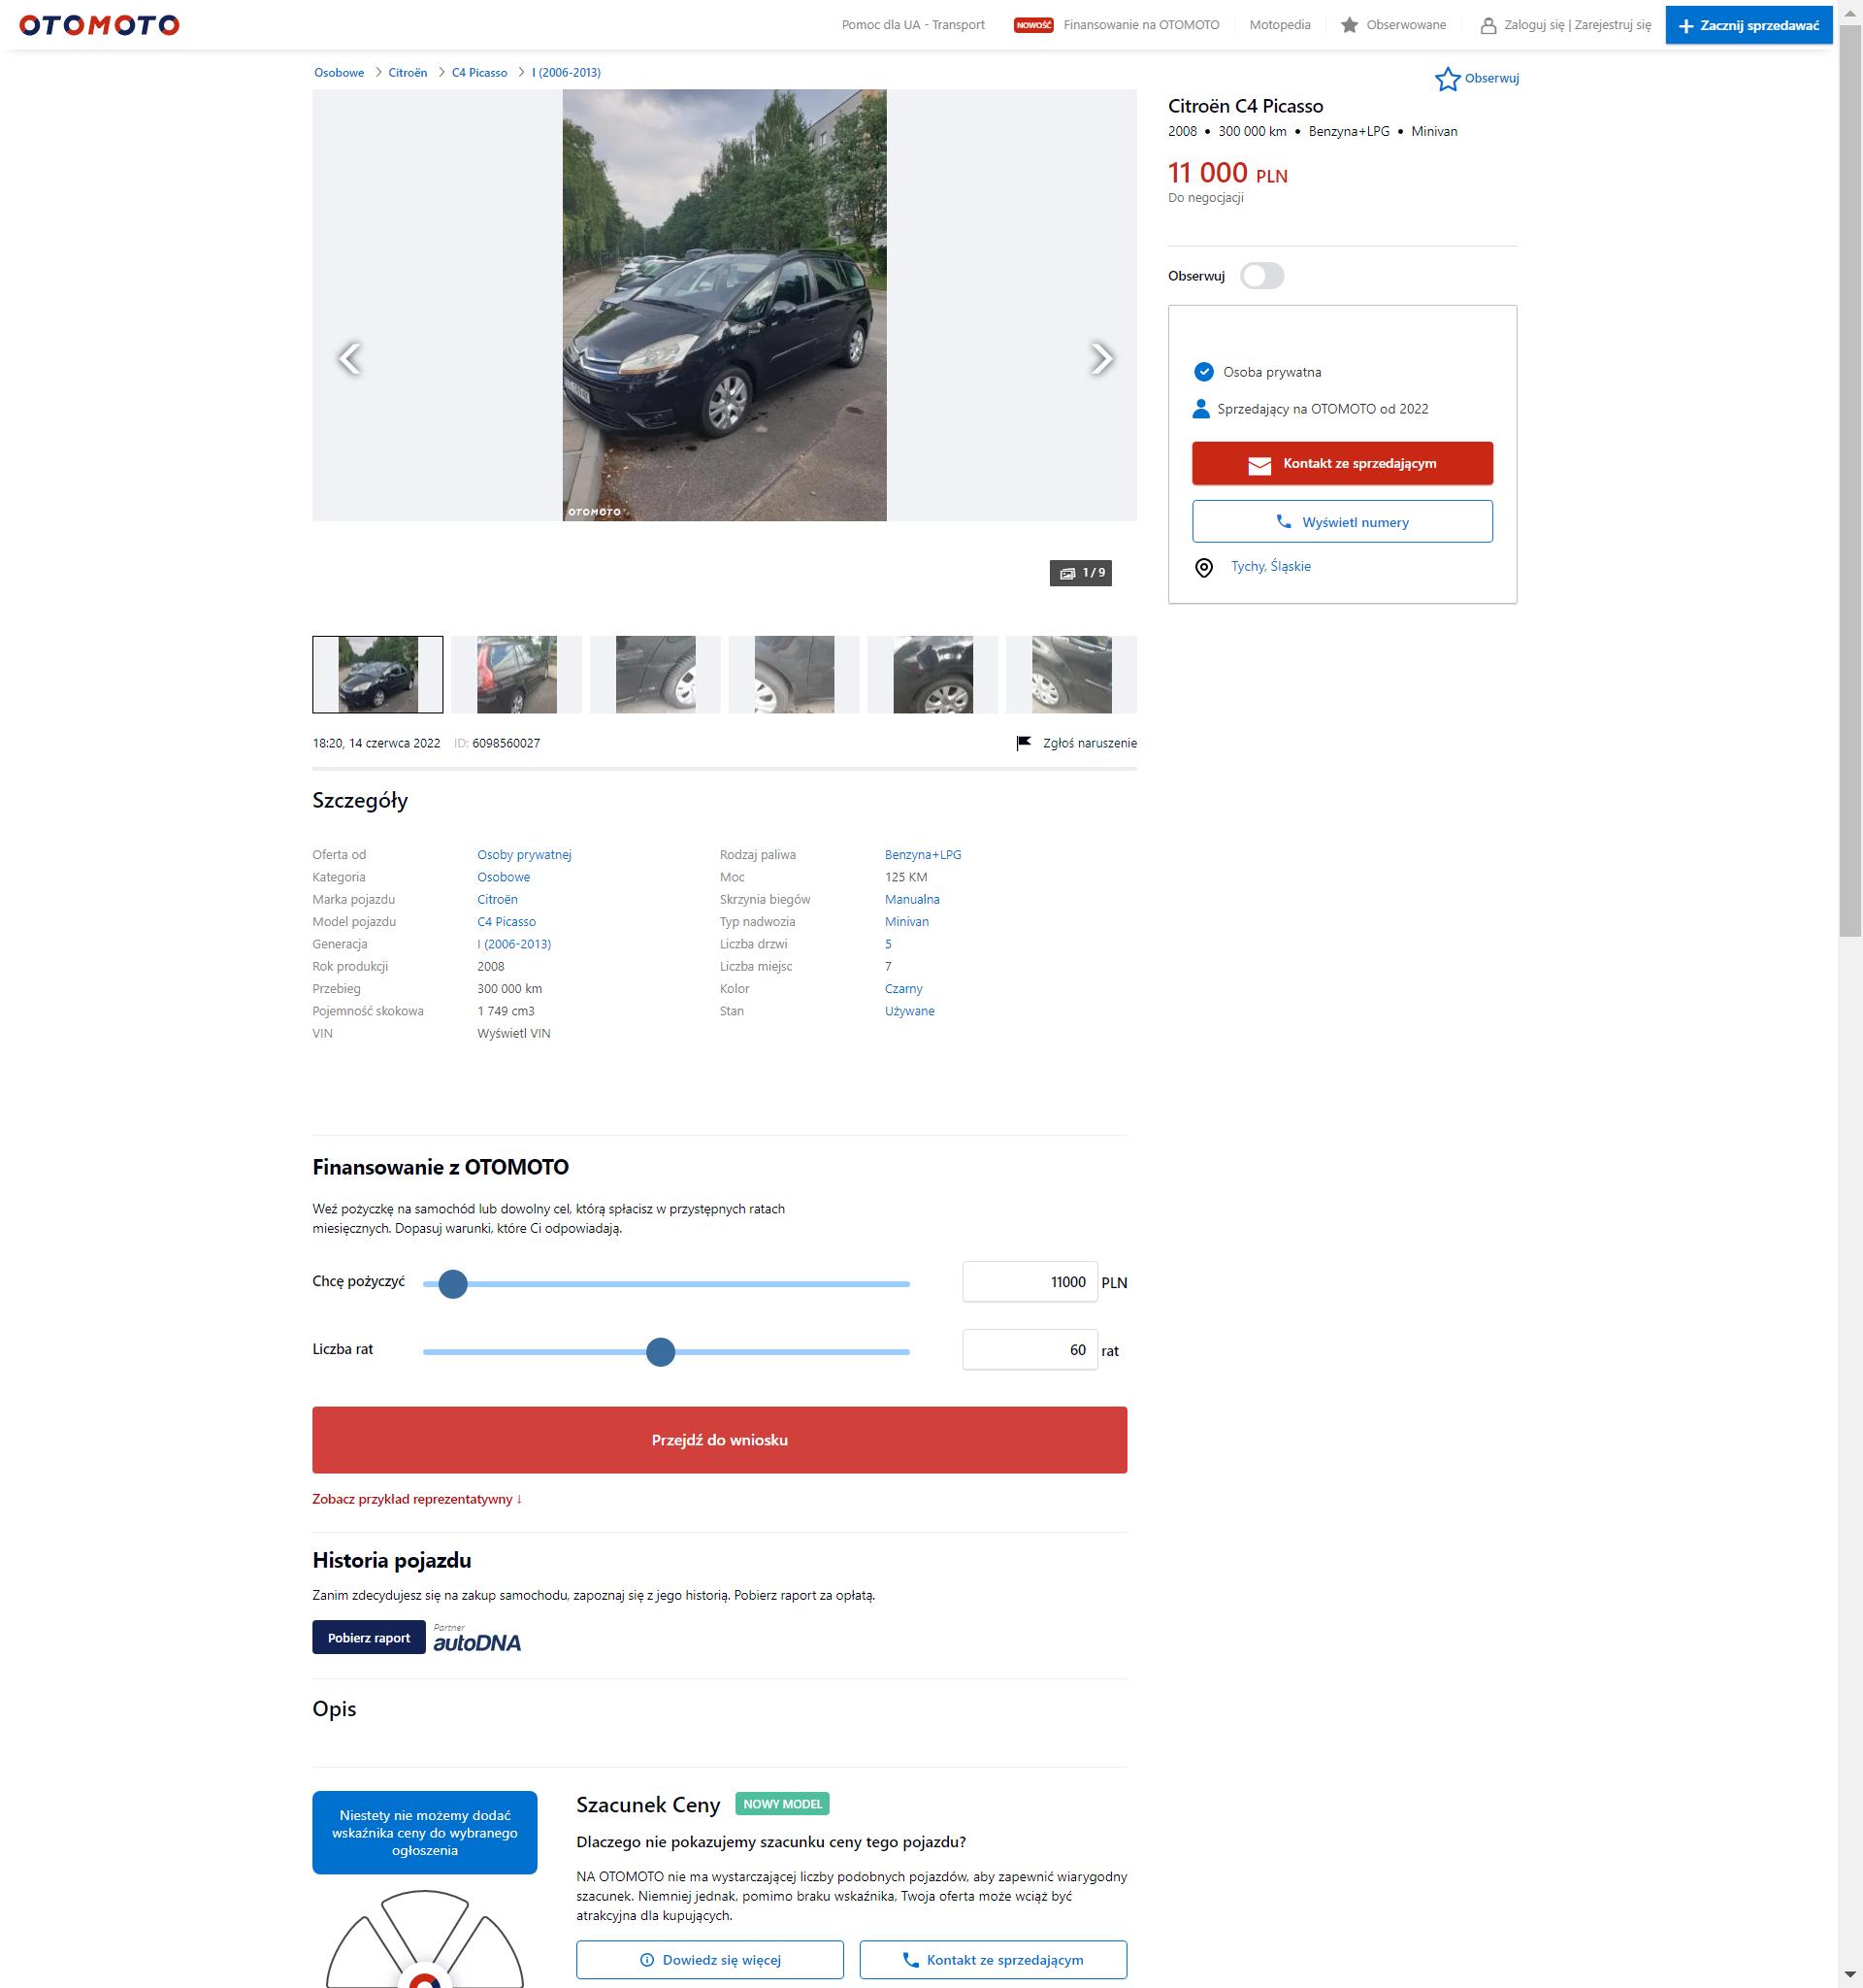Open Citroën in the breadcrumb

click(x=408, y=72)
